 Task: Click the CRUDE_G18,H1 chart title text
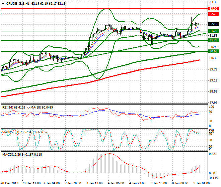tap(18, 4)
